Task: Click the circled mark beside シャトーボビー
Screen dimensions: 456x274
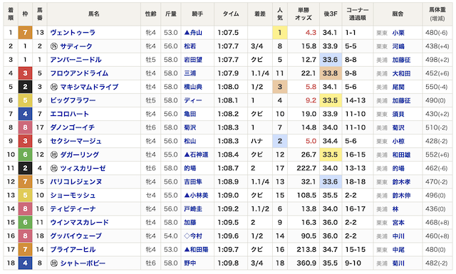Action: click(54, 263)
